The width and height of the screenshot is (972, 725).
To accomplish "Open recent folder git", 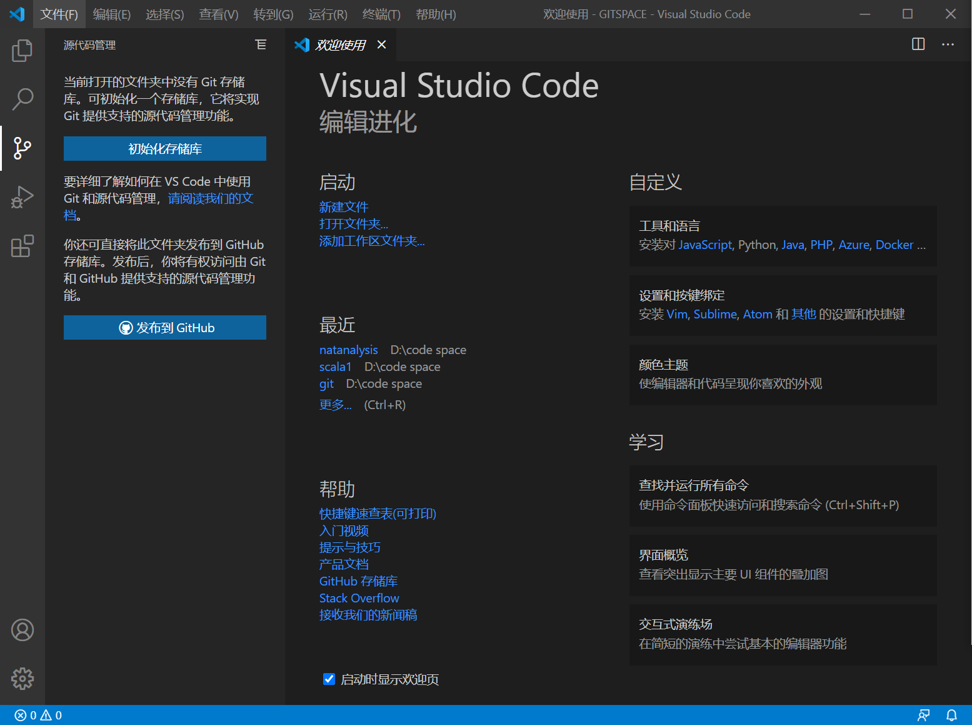I will pos(326,383).
